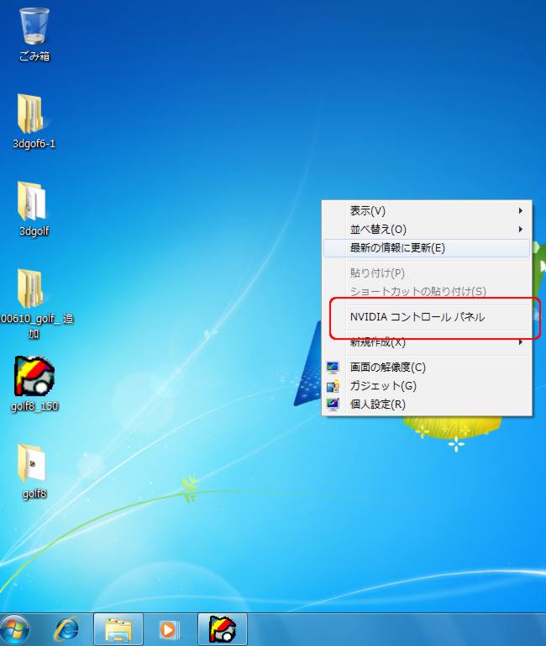Click the 3dgolf label text

coord(34,231)
